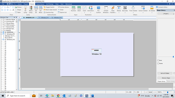Choose the Numeric input object
The width and height of the screenshot is (175, 98).
pyautogui.click(x=74, y=9)
